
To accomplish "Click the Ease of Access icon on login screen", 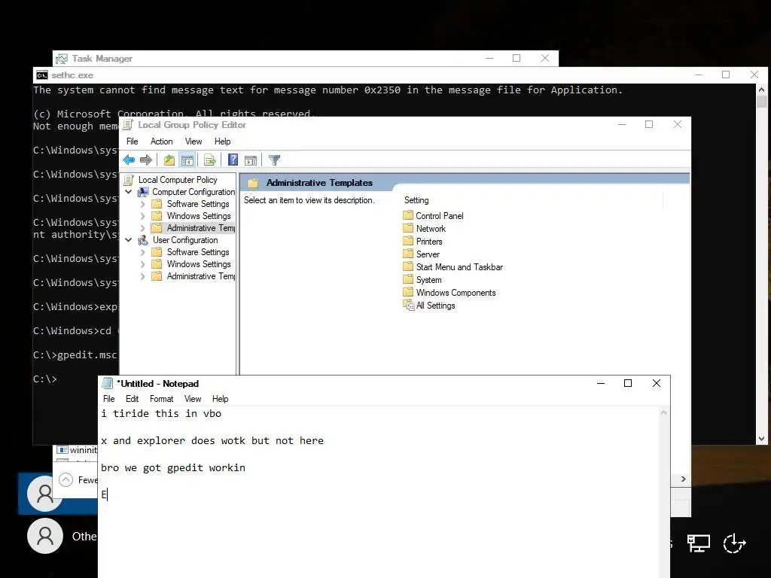I will [x=735, y=543].
